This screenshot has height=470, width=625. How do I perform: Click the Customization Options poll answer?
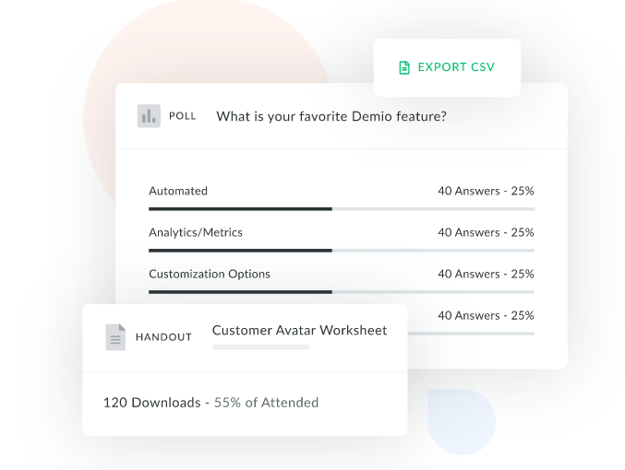click(210, 274)
